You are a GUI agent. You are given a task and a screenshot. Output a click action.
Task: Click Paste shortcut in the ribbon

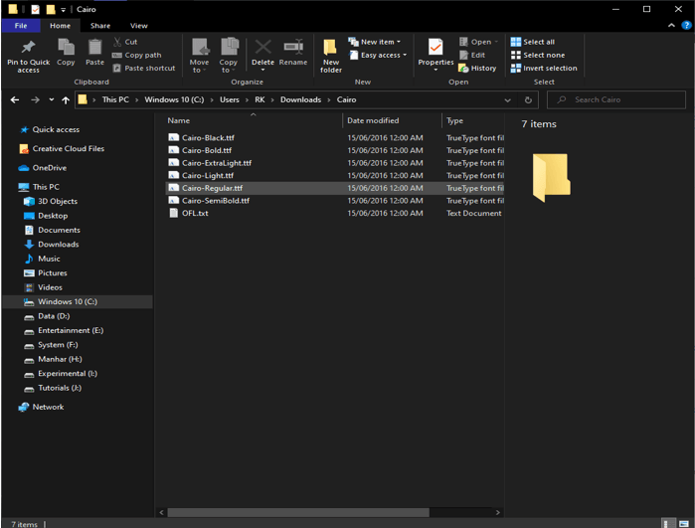click(x=144, y=69)
